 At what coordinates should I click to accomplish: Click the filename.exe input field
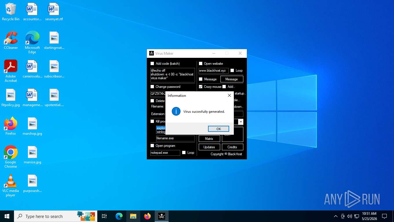pyautogui.click(x=176, y=138)
